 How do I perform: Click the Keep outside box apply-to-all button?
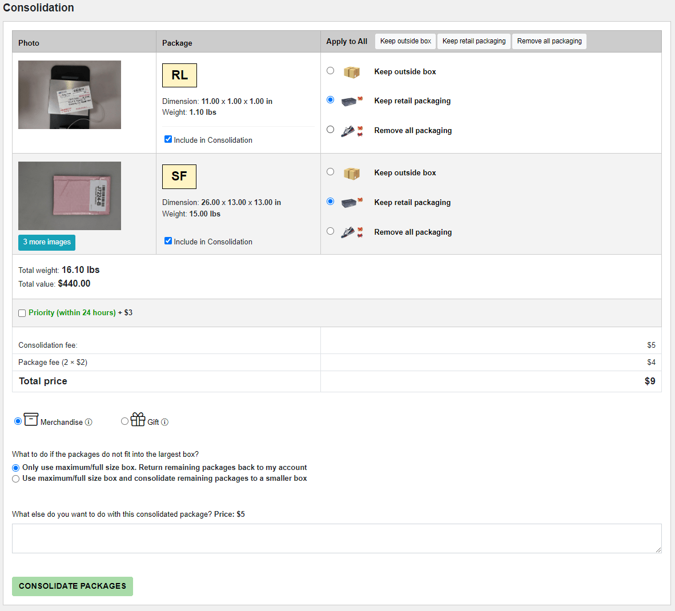(405, 41)
